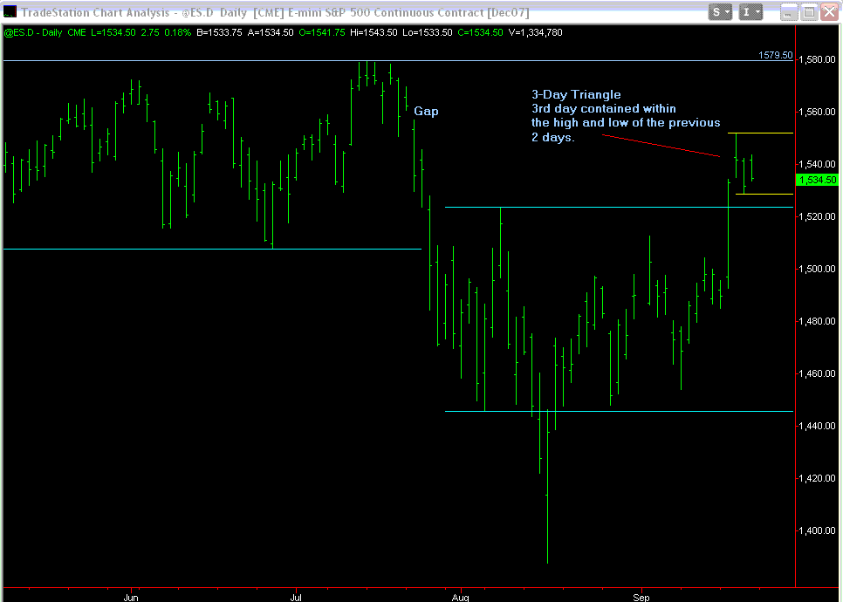Click the TradeStation window icon in title bar
This screenshot has height=602, width=843.
tap(9, 11)
